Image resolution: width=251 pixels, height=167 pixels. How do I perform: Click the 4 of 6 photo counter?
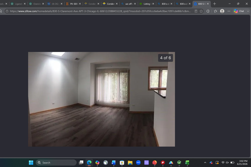(165, 58)
